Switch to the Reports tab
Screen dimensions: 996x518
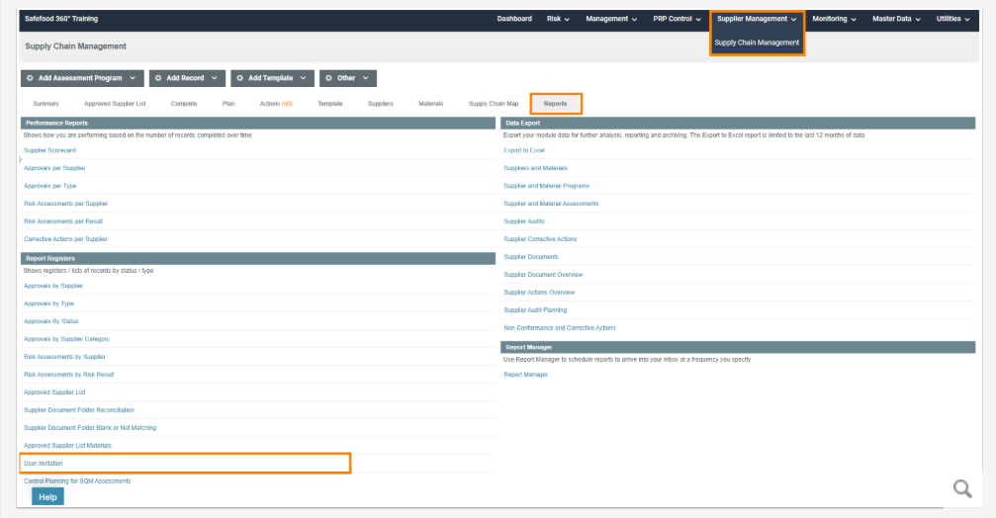pyautogui.click(x=555, y=104)
